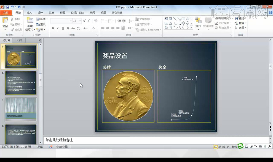This screenshot has width=273, height=162.
Task: Switch to the Transitions (切换) tab
Action: [x=51, y=13]
